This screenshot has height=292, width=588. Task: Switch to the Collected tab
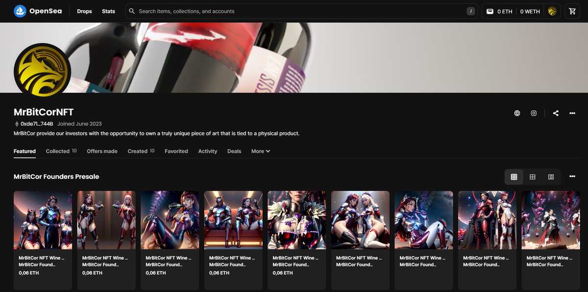(61, 151)
